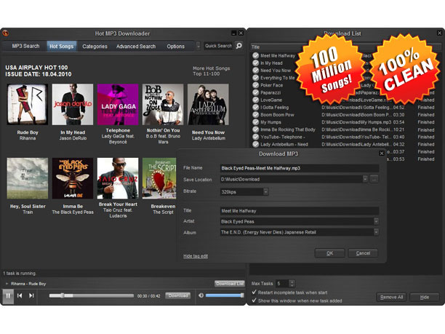
Task: Select the Rude Boy Rihanna album cover
Action: (x=28, y=104)
